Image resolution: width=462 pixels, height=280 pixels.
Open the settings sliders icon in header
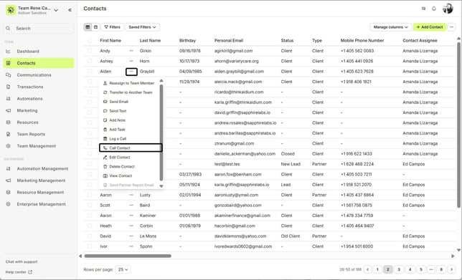pyautogui.click(x=423, y=9)
